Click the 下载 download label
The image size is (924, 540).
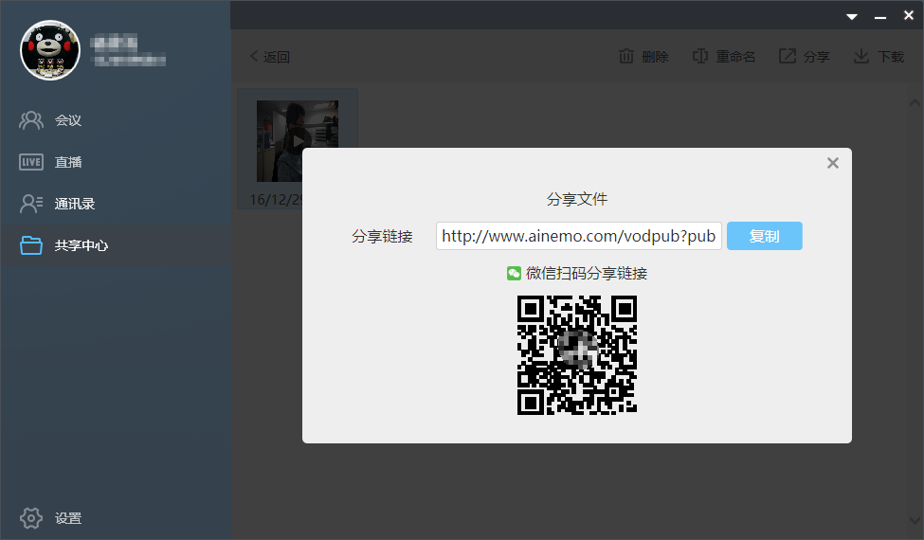[x=891, y=57]
